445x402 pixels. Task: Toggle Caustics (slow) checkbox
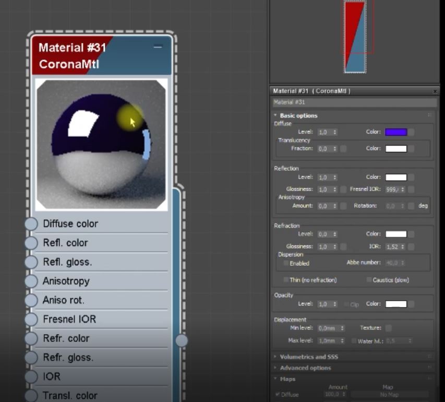tap(369, 280)
